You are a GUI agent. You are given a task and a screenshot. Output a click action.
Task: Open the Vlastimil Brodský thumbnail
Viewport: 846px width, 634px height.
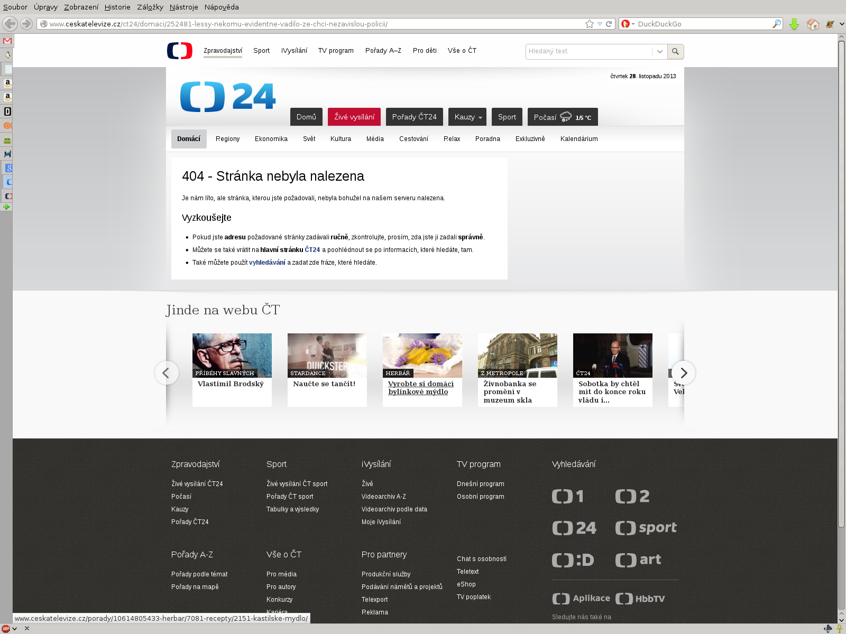tap(232, 355)
